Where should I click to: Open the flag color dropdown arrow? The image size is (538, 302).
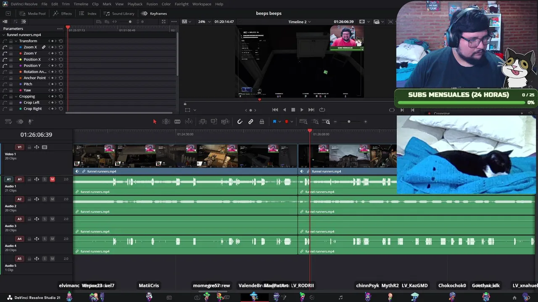coord(280,122)
